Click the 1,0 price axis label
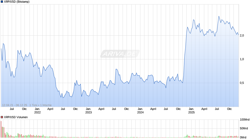 pyautogui.click(x=242, y=59)
